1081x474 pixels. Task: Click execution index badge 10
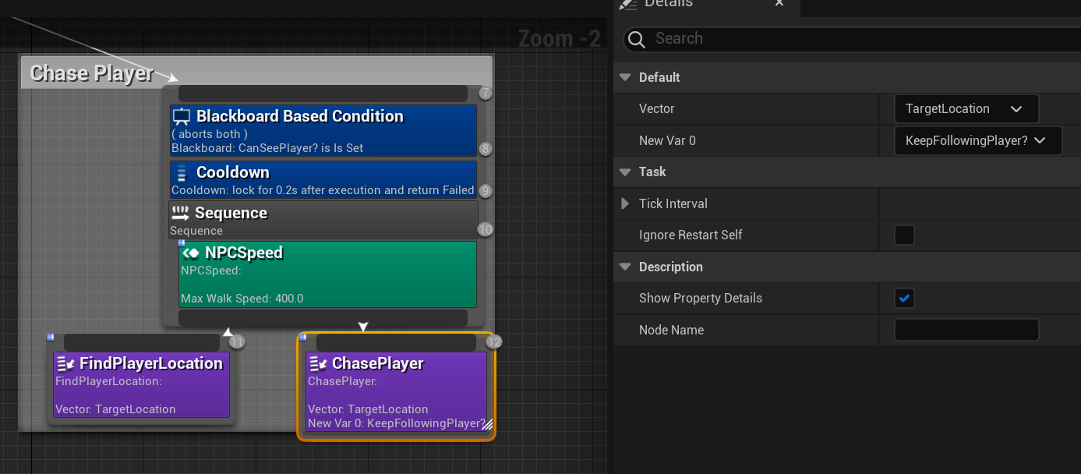point(486,230)
